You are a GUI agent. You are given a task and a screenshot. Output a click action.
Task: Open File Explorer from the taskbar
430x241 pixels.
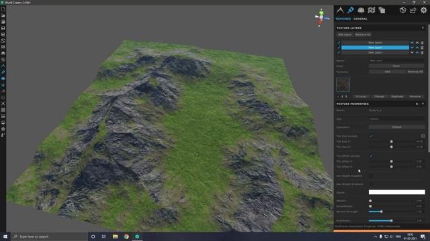(x=115, y=236)
